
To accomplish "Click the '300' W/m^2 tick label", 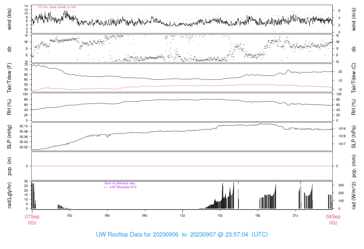I will (341, 185).
